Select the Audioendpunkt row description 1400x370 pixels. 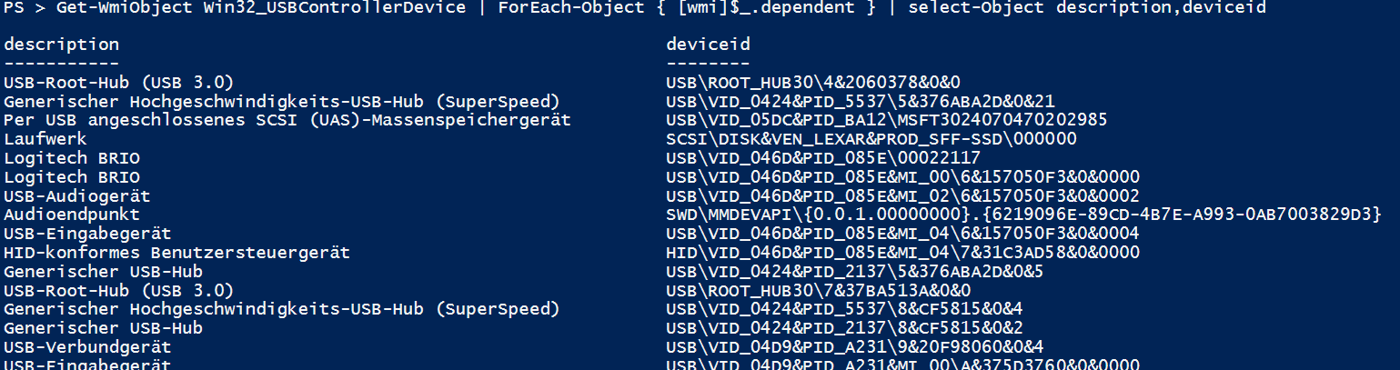(72, 215)
